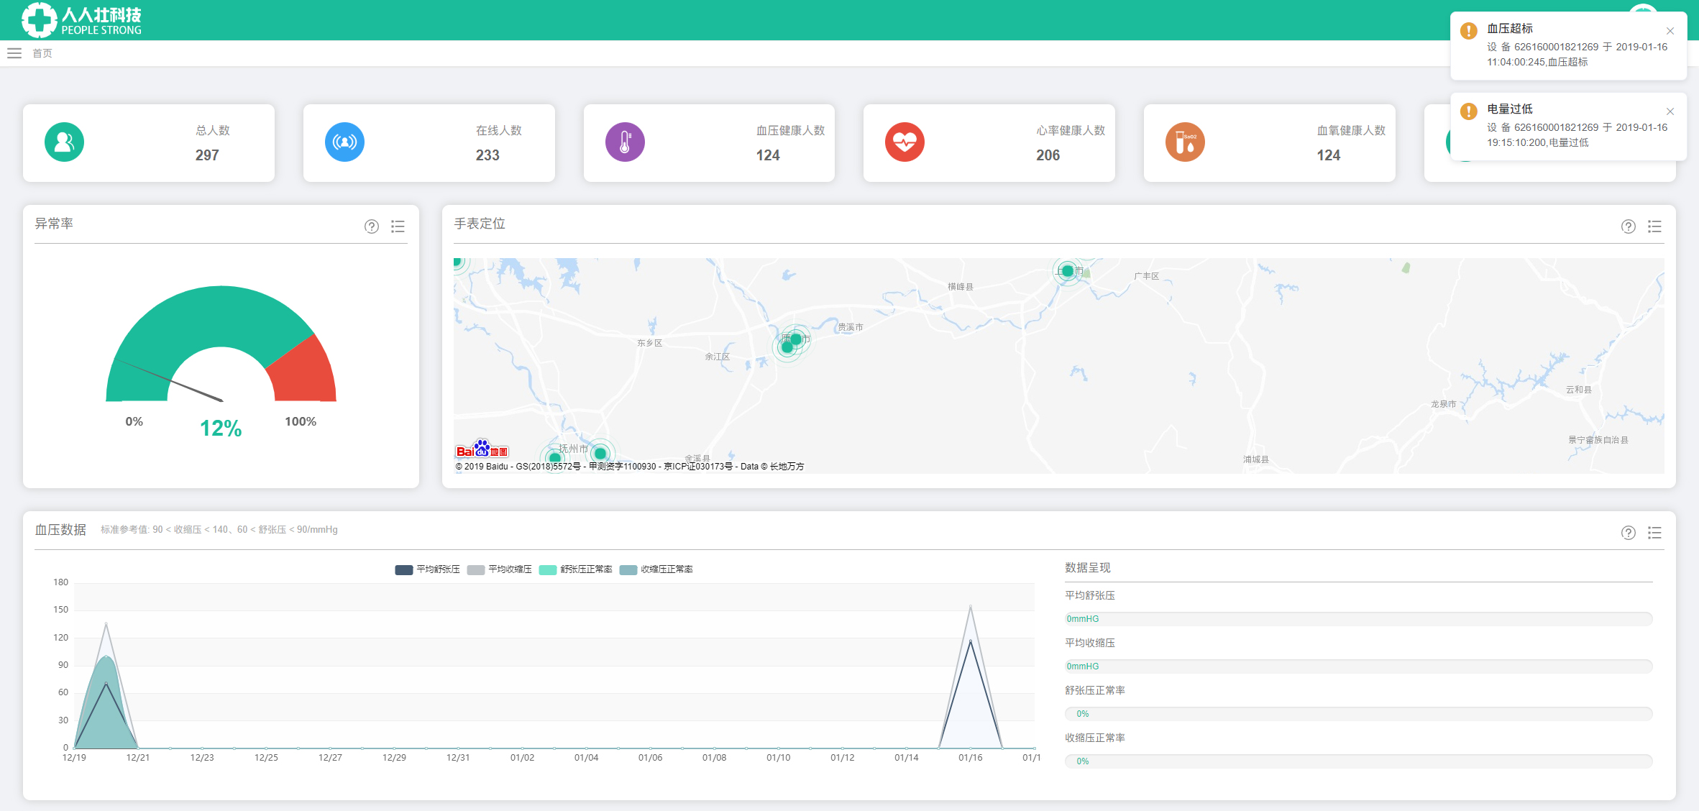This screenshot has height=811, width=1699.
Task: Click the 血氧健康人数 orange icon
Action: pyautogui.click(x=1186, y=142)
